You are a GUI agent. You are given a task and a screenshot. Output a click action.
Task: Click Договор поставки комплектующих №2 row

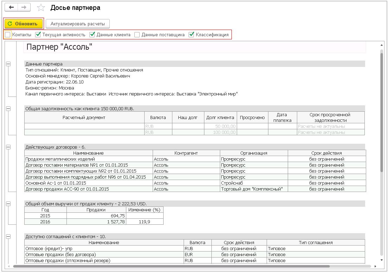(195, 171)
